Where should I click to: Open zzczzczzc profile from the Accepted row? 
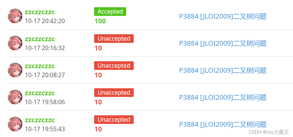[x=40, y=12]
